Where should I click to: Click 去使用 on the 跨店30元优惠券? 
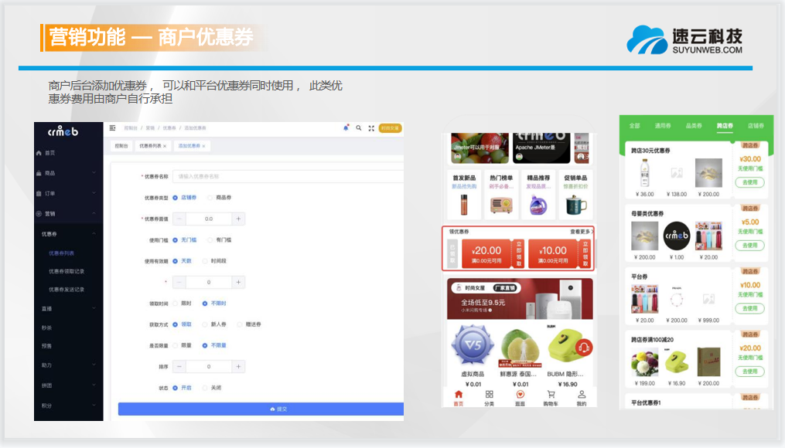[749, 183]
